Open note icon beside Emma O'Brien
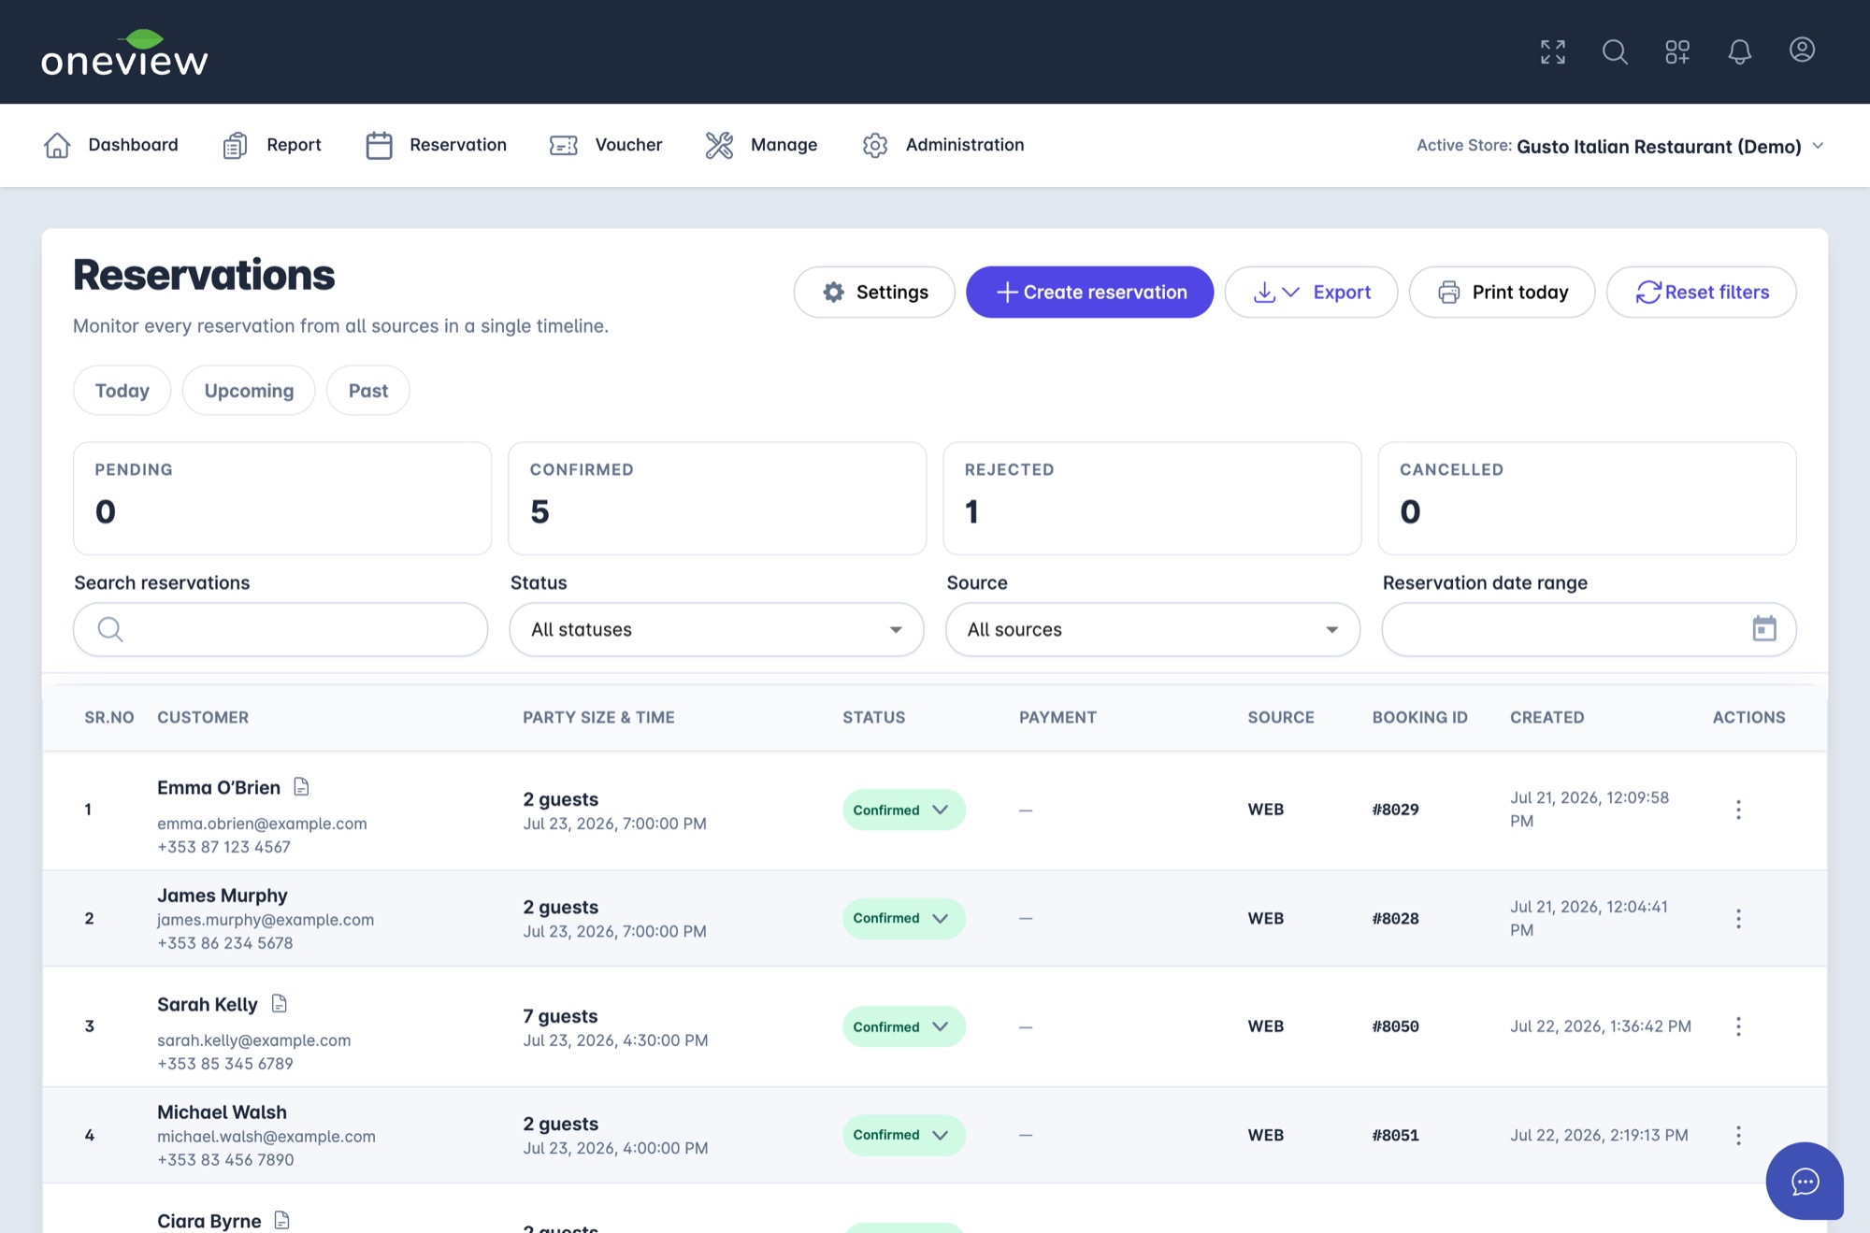 pos(301,786)
